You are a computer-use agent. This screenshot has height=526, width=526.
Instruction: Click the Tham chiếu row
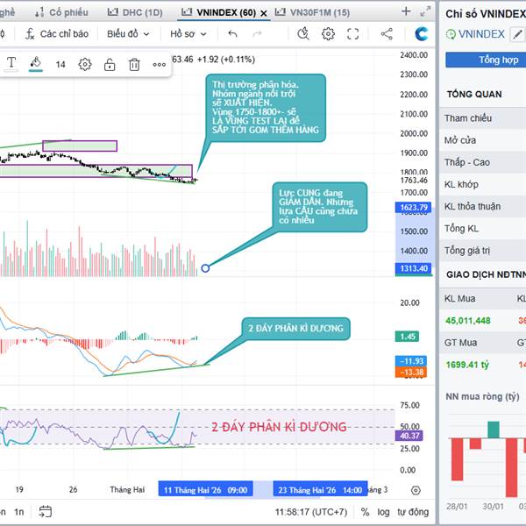coord(483,118)
